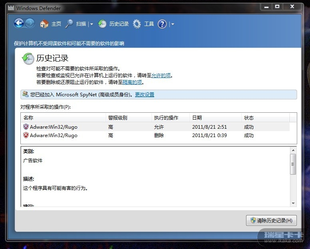Click details pane scrollbar down arrow

[293, 203]
